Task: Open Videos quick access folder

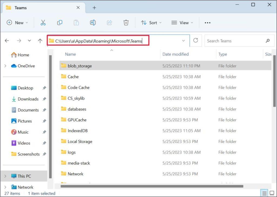Action: [x=21, y=143]
